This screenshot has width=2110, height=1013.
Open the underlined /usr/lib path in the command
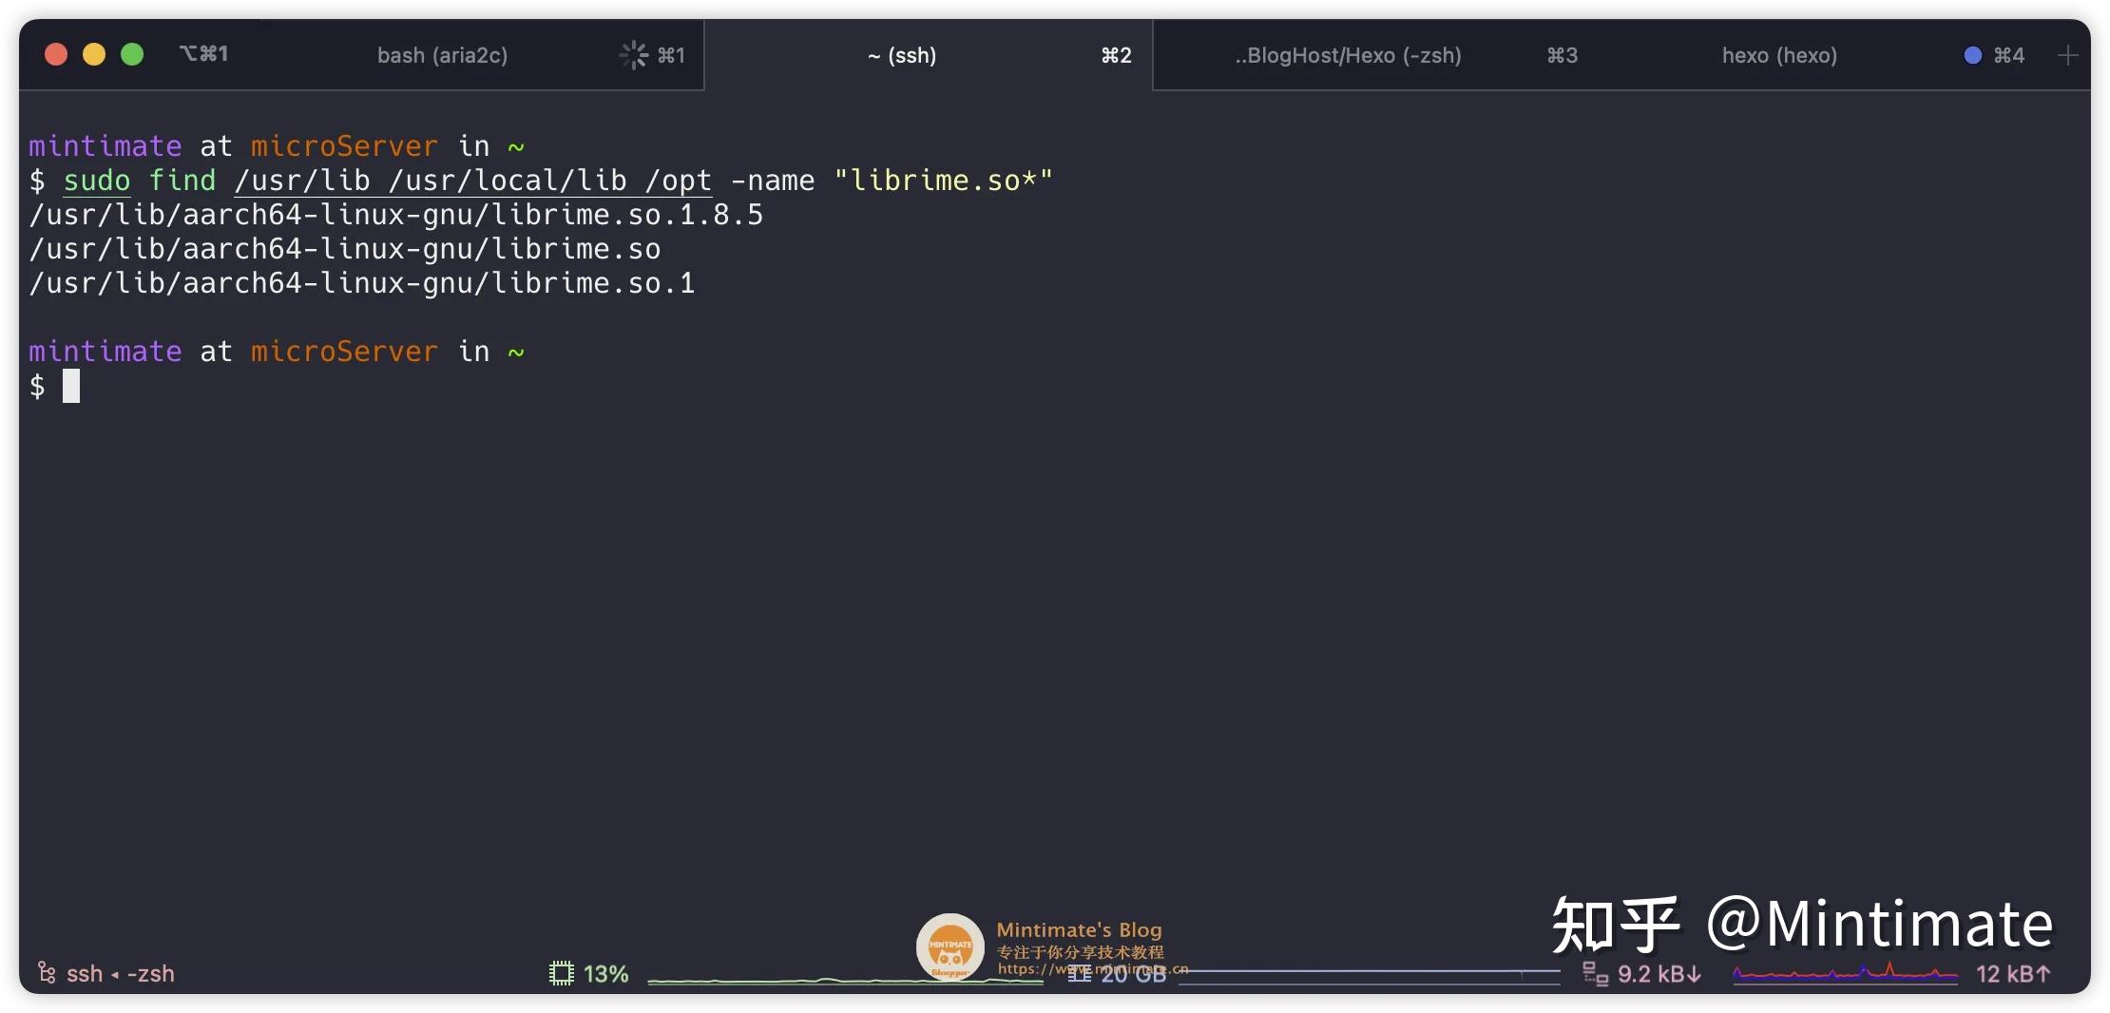pyautogui.click(x=302, y=180)
